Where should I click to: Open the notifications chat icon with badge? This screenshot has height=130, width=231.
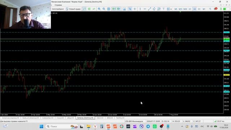[215, 9]
